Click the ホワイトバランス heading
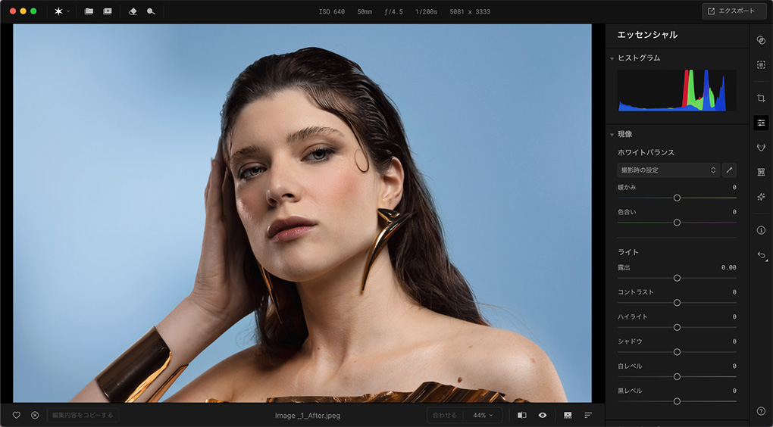This screenshot has height=427, width=773. (646, 153)
